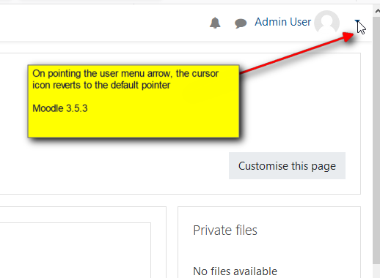
Task: Click the blank navbar area left of bell
Action: coord(103,23)
